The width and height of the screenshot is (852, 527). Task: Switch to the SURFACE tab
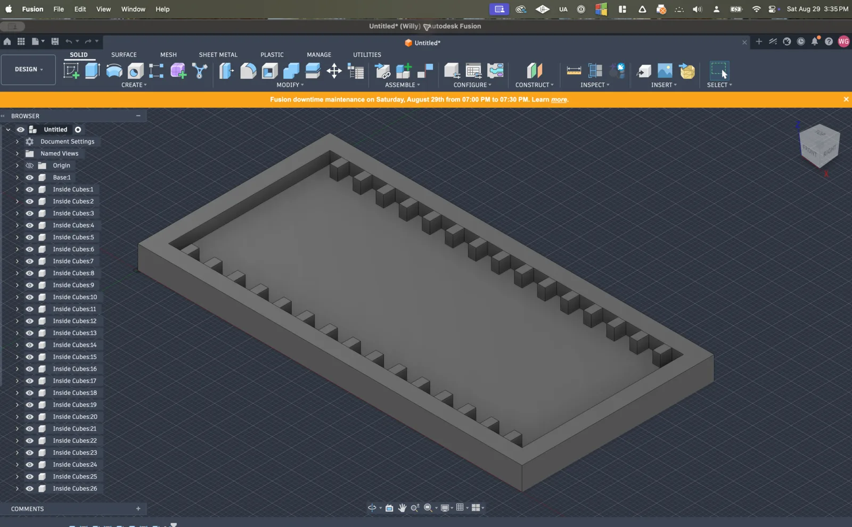point(124,55)
